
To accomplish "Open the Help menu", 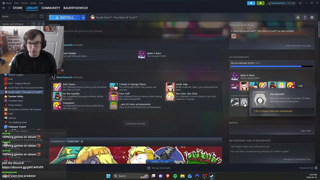I will [41, 3].
